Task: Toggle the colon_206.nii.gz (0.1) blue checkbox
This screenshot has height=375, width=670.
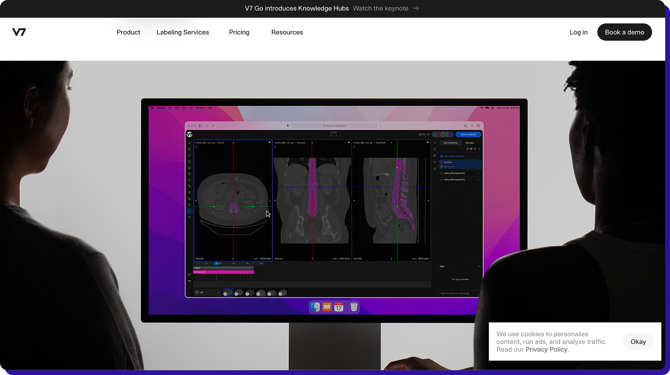Action: [441, 156]
